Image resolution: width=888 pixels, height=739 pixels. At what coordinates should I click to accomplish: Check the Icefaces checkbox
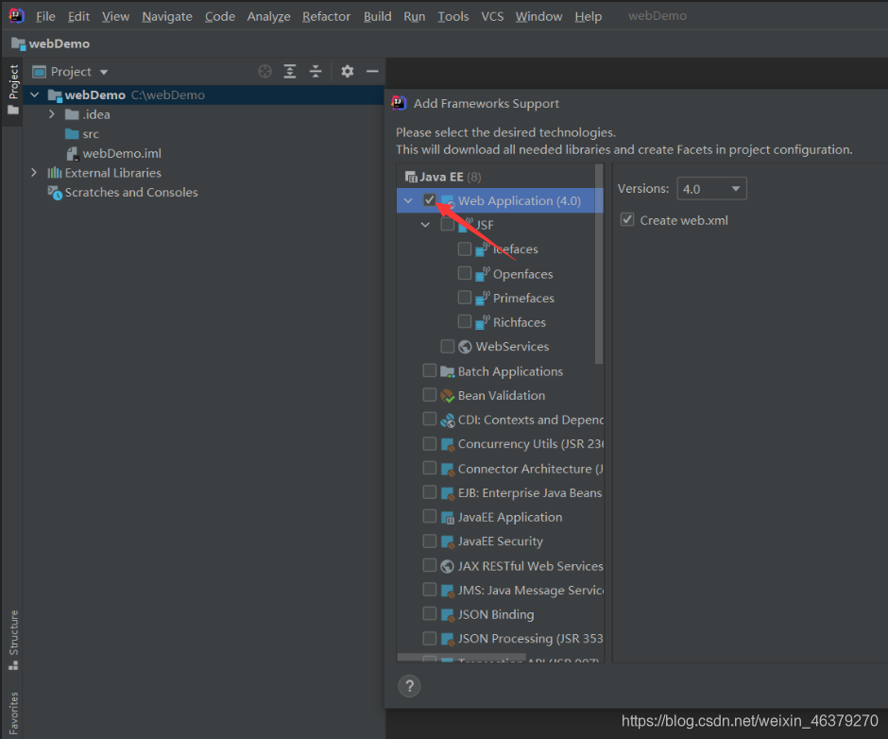click(465, 249)
